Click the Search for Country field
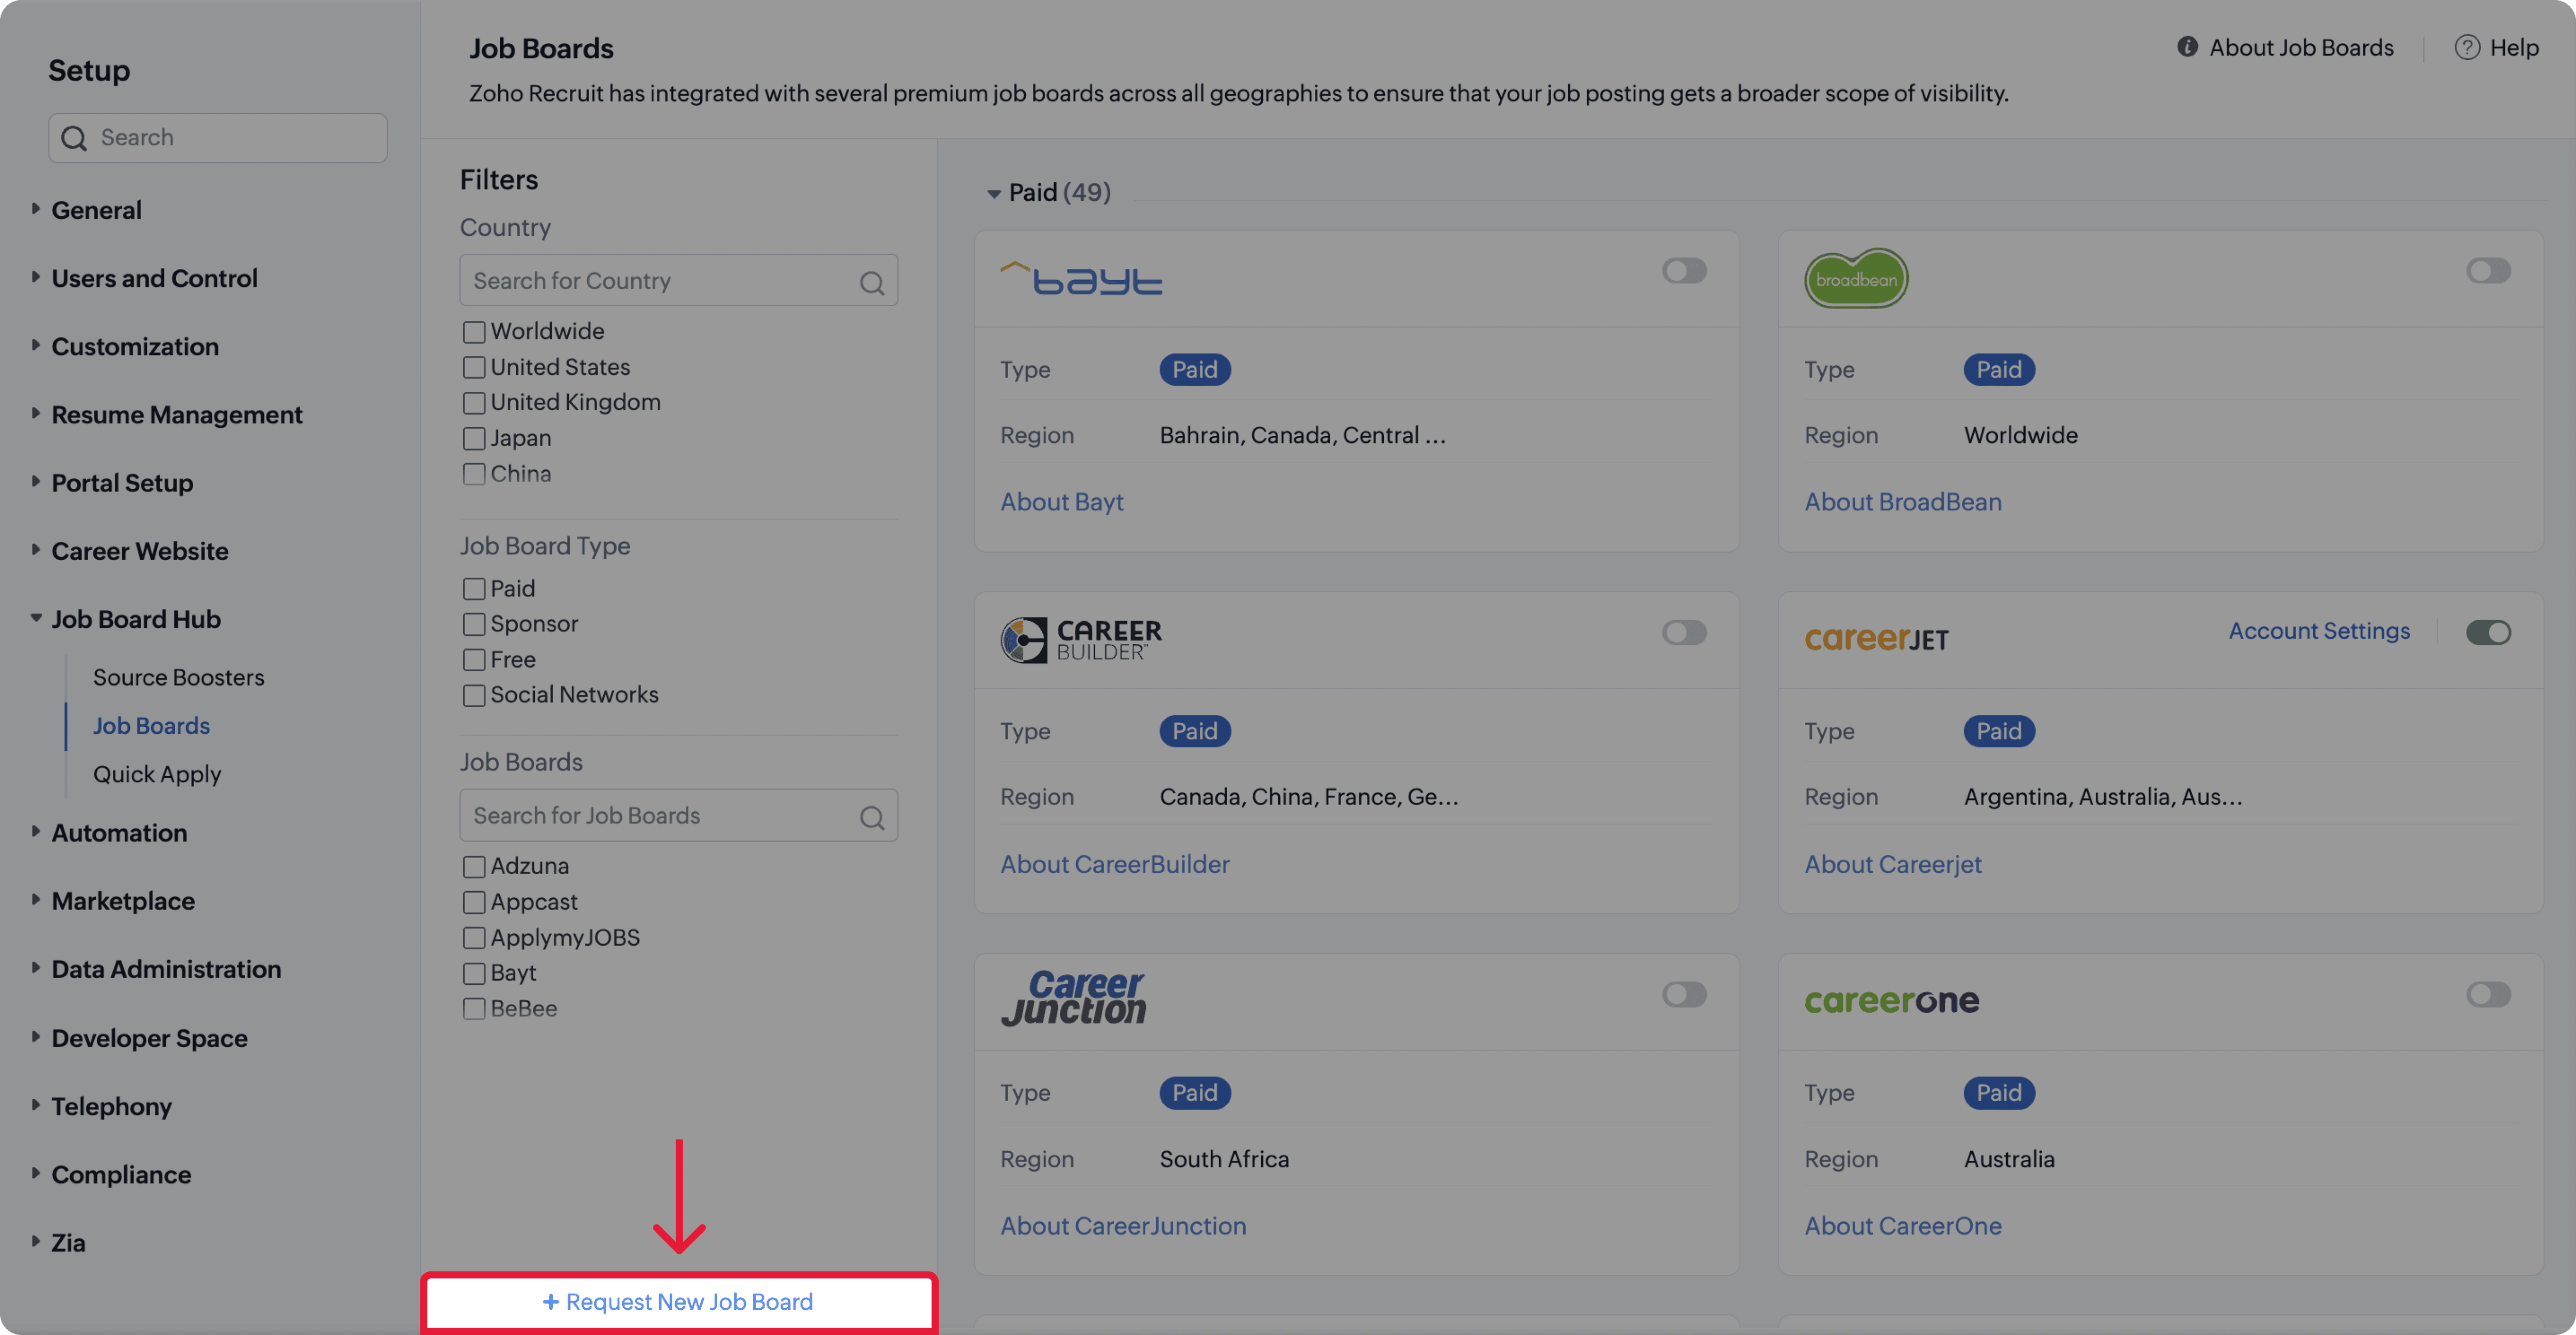Screen dimensions: 2576x1335 [660, 281]
